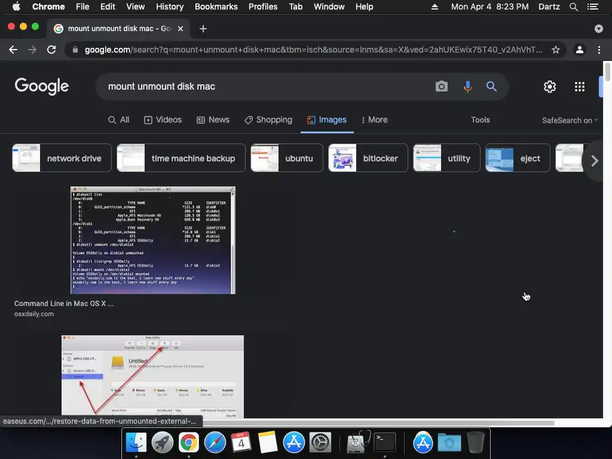
Task: Switch to the All results tab
Action: click(x=119, y=120)
